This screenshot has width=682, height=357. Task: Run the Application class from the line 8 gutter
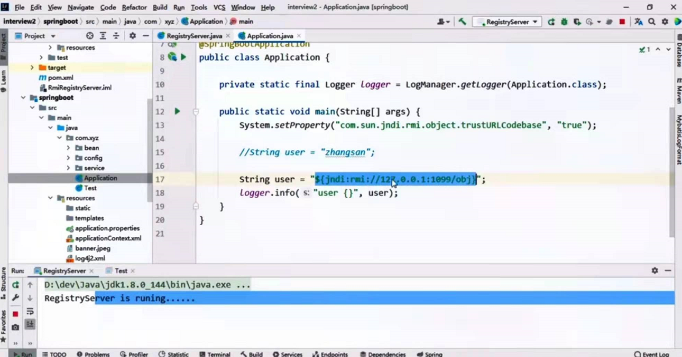[x=183, y=57]
